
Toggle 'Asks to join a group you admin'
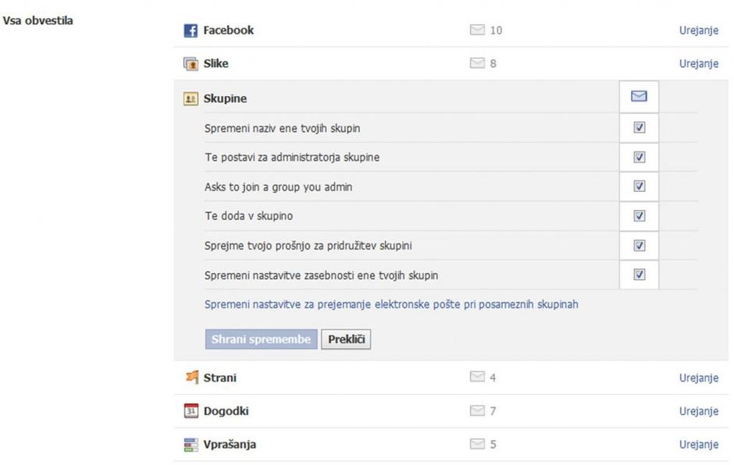(638, 186)
